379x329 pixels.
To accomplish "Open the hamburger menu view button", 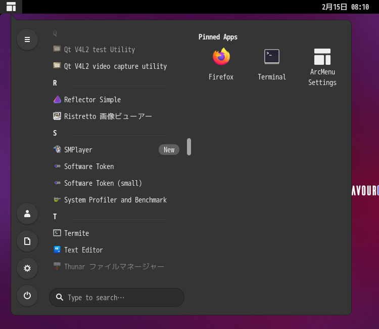I will [x=27, y=39].
